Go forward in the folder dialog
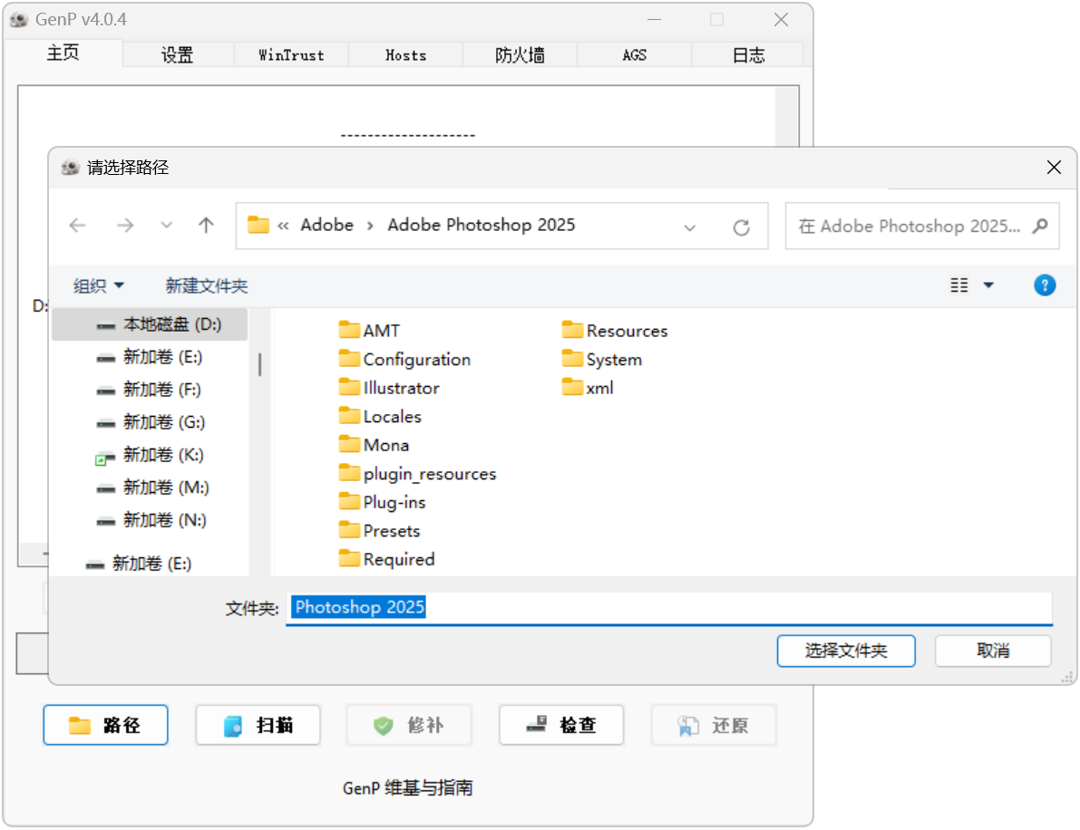The height and width of the screenshot is (830, 1080). click(x=124, y=225)
